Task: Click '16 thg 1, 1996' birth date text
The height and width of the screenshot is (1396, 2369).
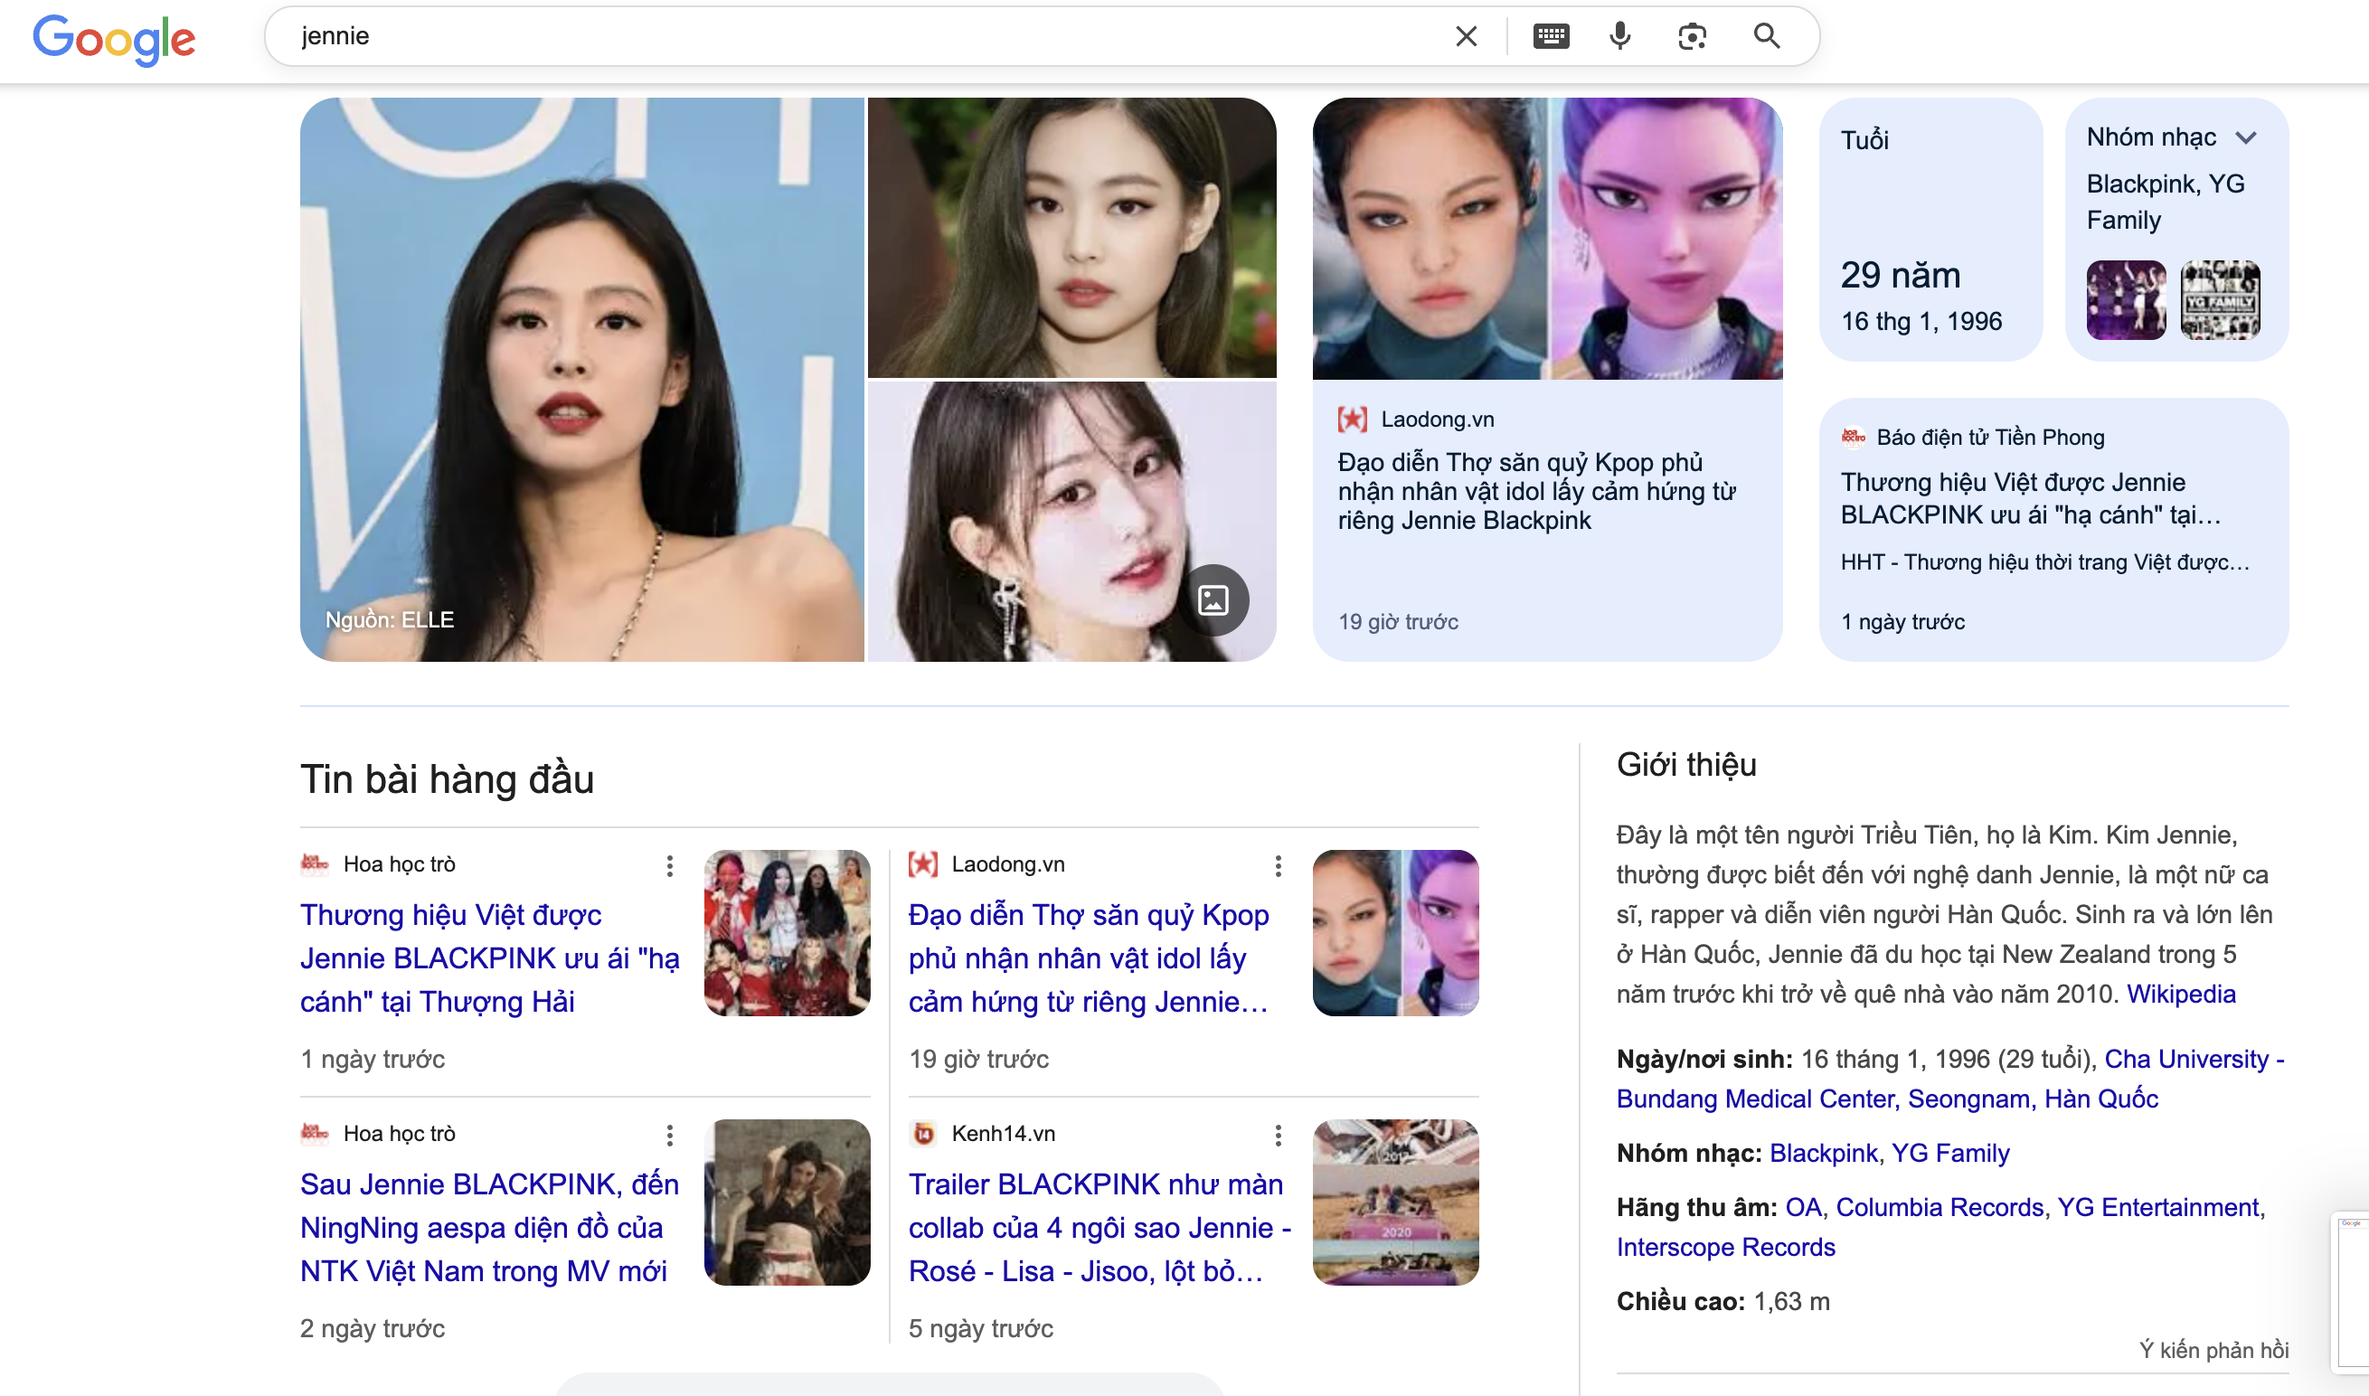Action: point(1921,322)
